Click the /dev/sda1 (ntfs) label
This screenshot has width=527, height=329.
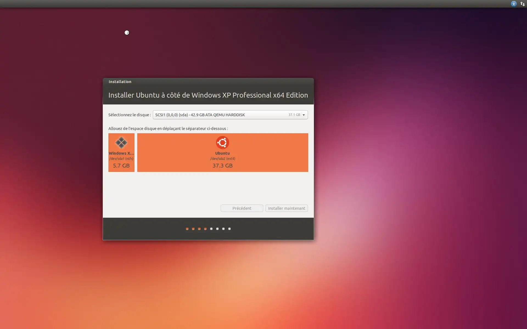[121, 158]
